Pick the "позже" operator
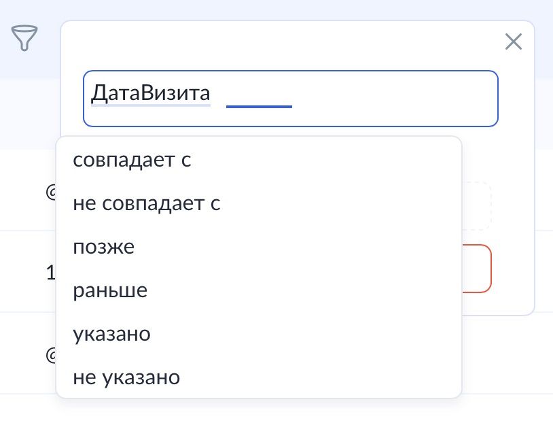Image resolution: width=553 pixels, height=423 pixels. (x=104, y=247)
